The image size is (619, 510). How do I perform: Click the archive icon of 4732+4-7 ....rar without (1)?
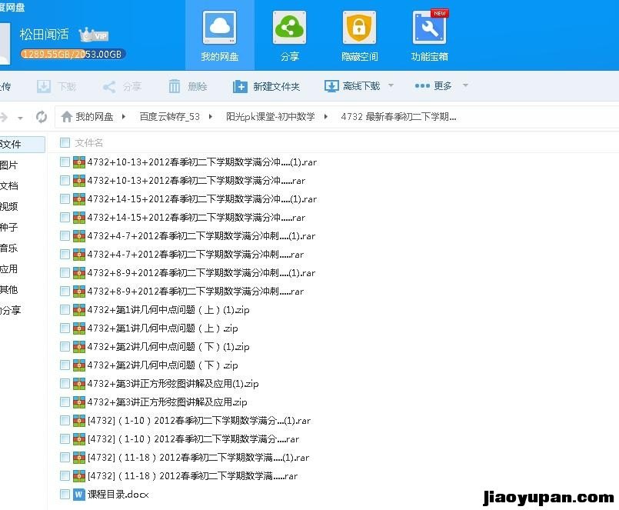pyautogui.click(x=79, y=255)
